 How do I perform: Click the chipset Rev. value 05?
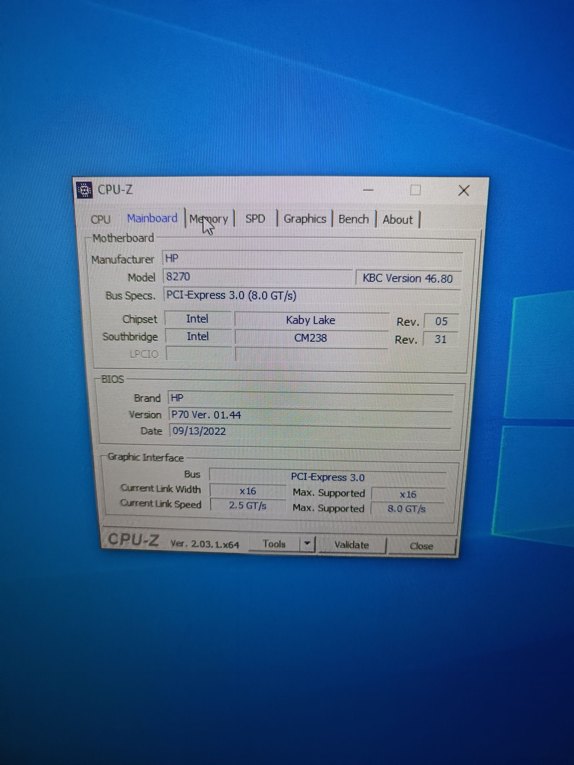click(x=441, y=321)
